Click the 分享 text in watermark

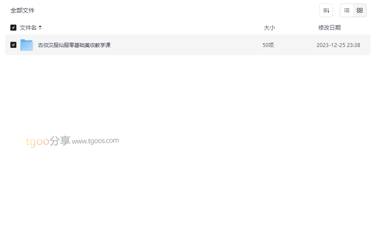[60, 141]
